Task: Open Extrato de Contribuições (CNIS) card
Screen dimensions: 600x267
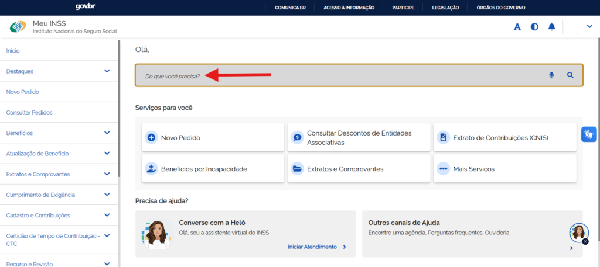Action: [x=504, y=137]
